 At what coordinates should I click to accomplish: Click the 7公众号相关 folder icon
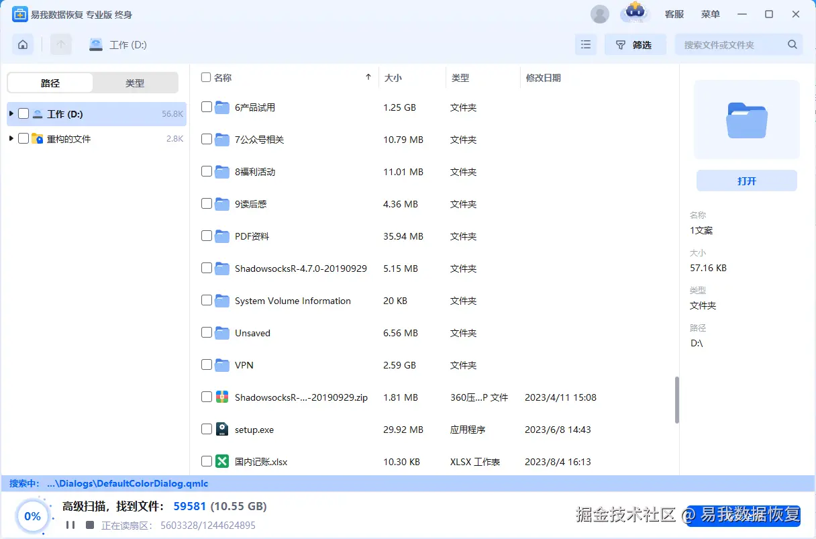click(223, 140)
